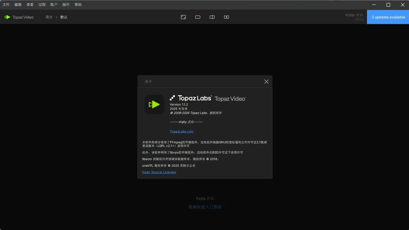Viewport: 409px width, 230px height.
Task: Select the side-by-side view layout icon
Action: [x=226, y=17]
